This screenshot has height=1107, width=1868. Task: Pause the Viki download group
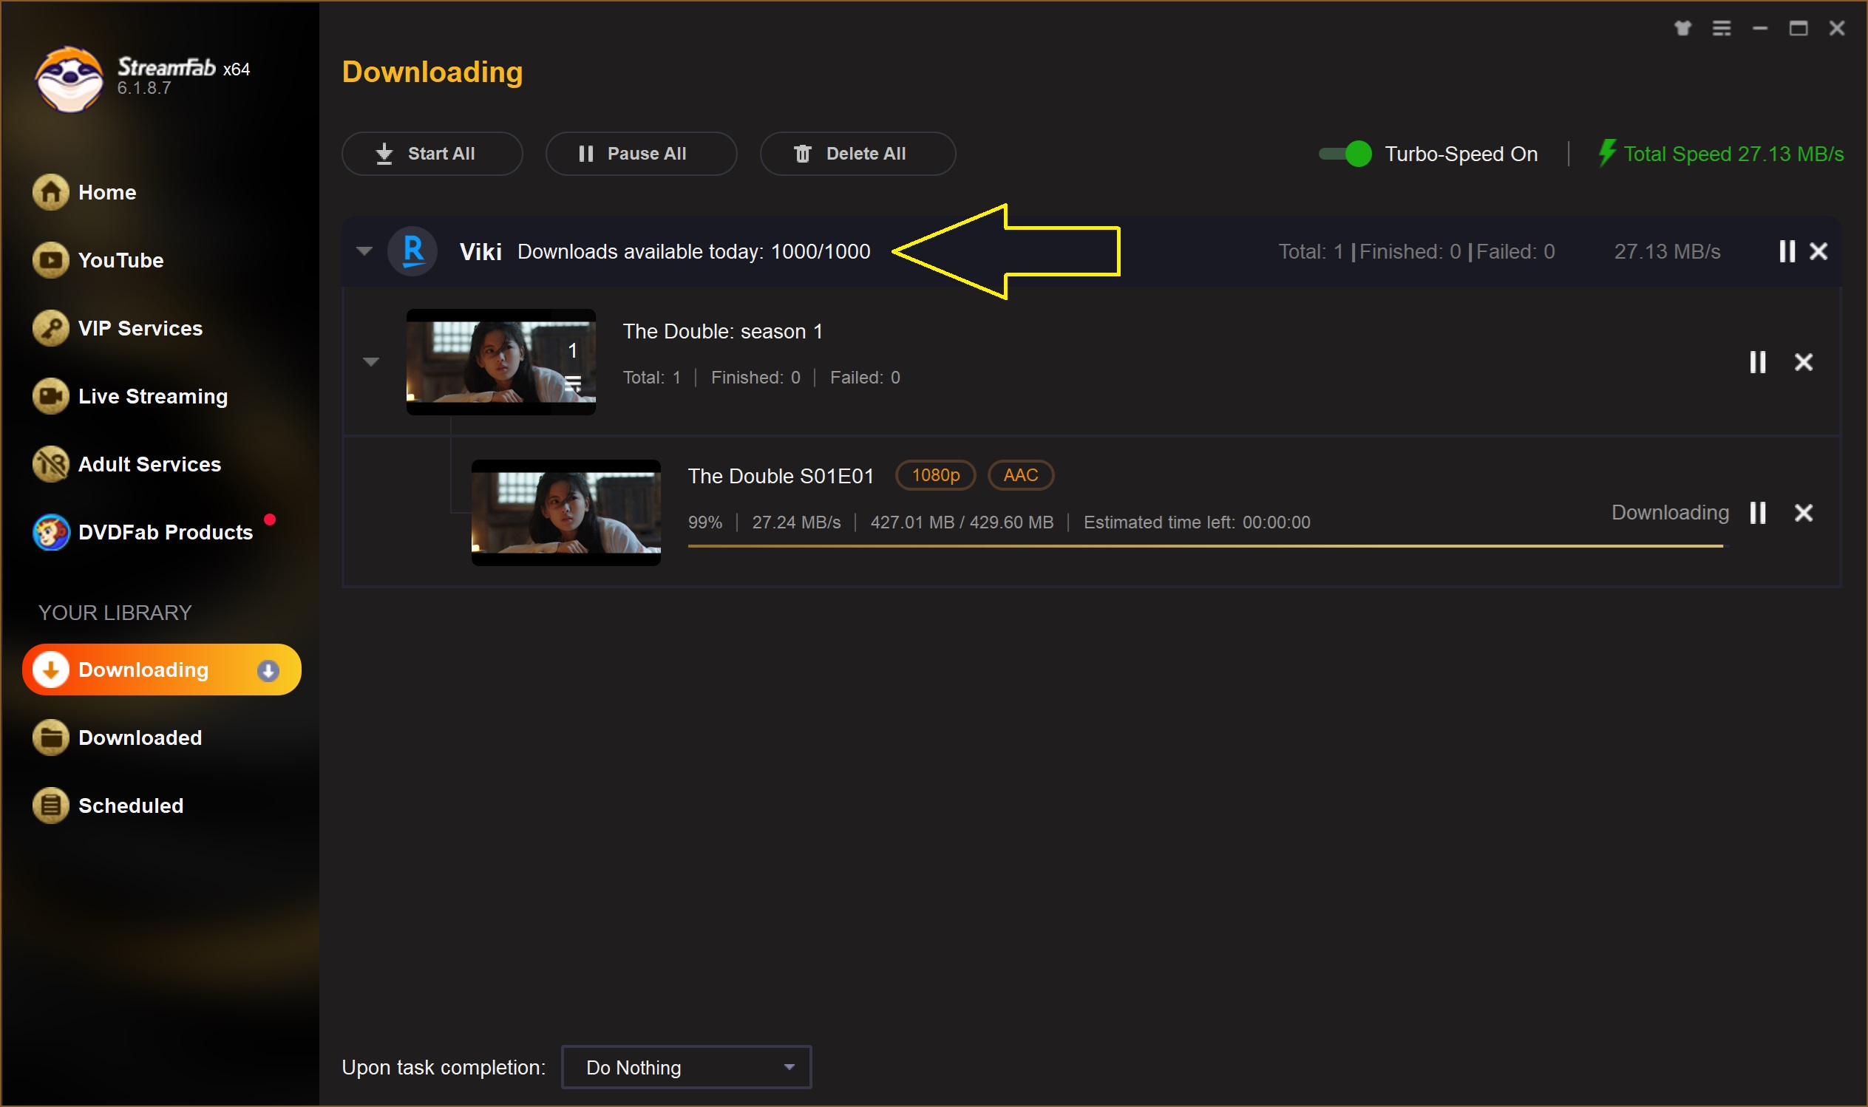pyautogui.click(x=1787, y=251)
